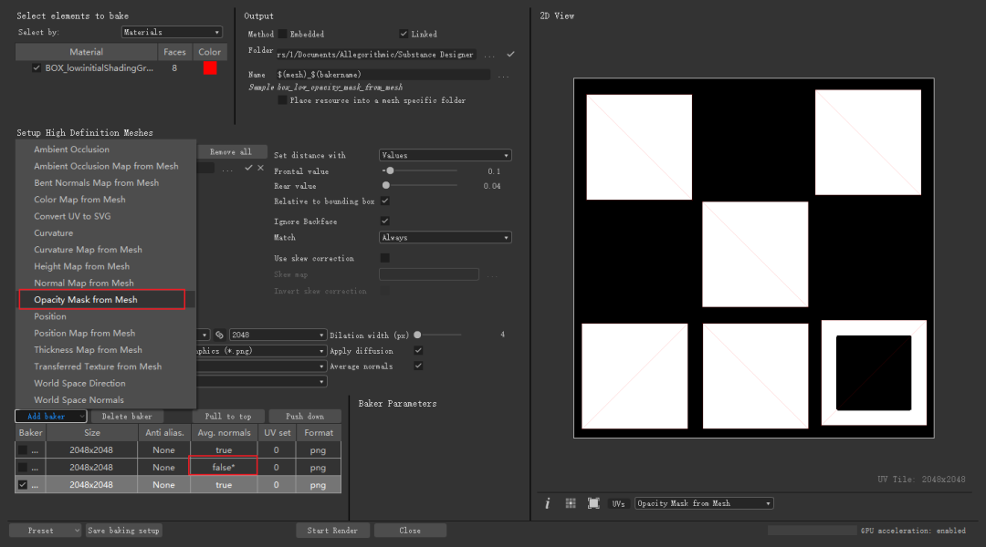The image size is (986, 547).
Task: Validate the output folder checkmark icon
Action: 510,54
